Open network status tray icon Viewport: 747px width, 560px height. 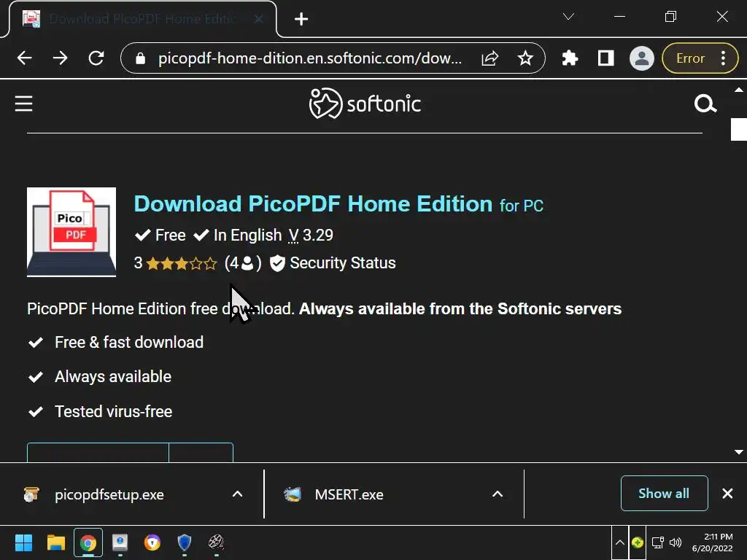tap(658, 542)
